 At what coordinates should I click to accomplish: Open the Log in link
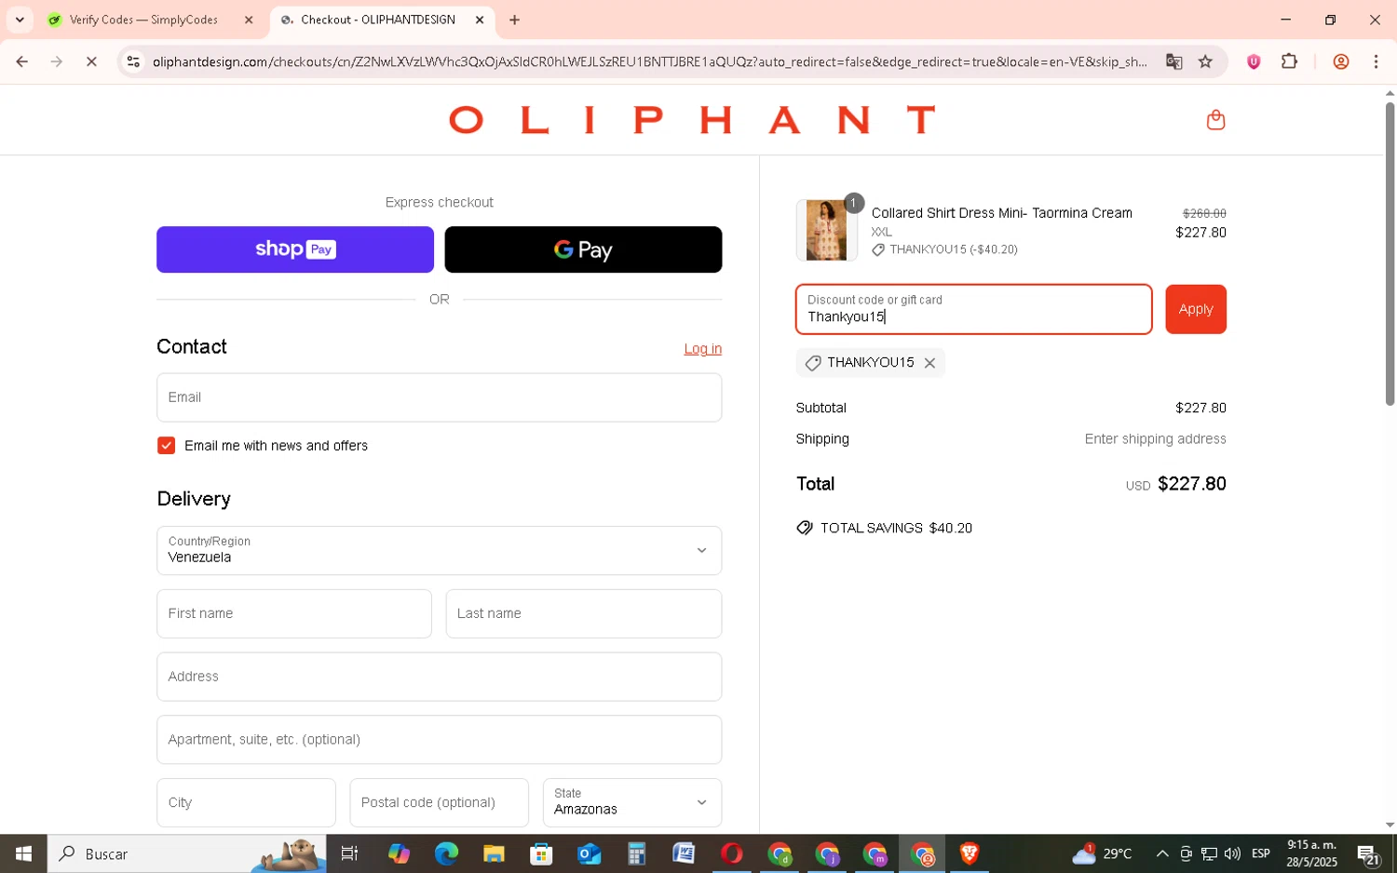702,349
